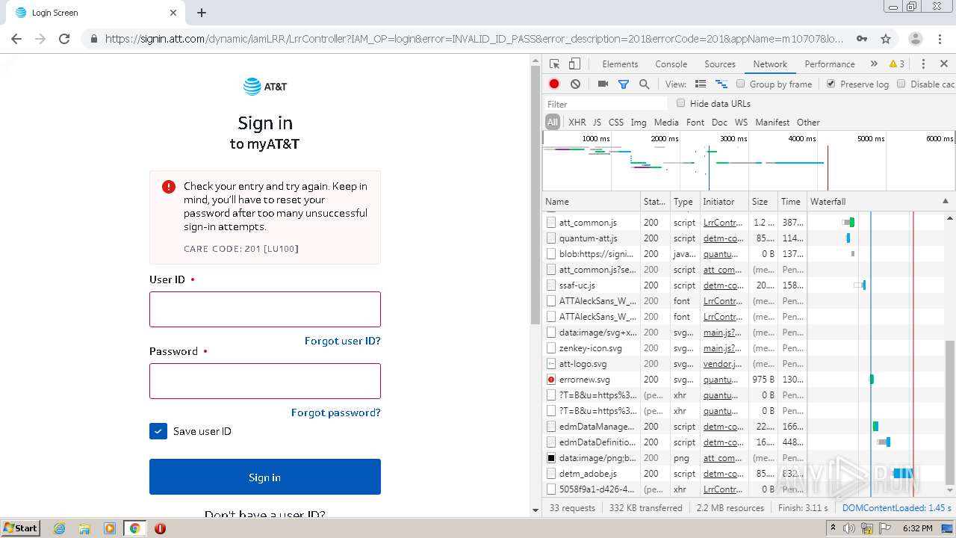Click the network panel vertical scrollbar

point(950,412)
